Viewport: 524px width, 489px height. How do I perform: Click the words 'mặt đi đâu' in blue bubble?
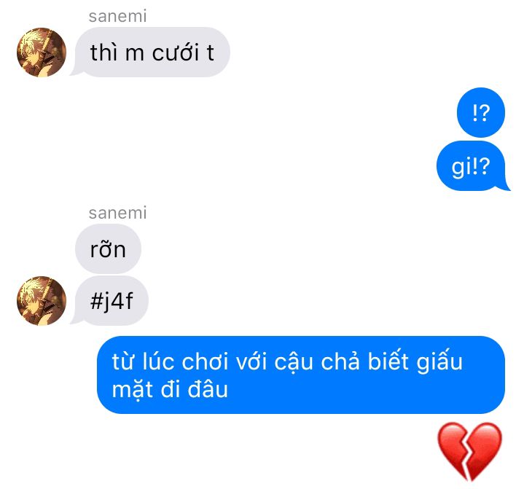point(170,389)
